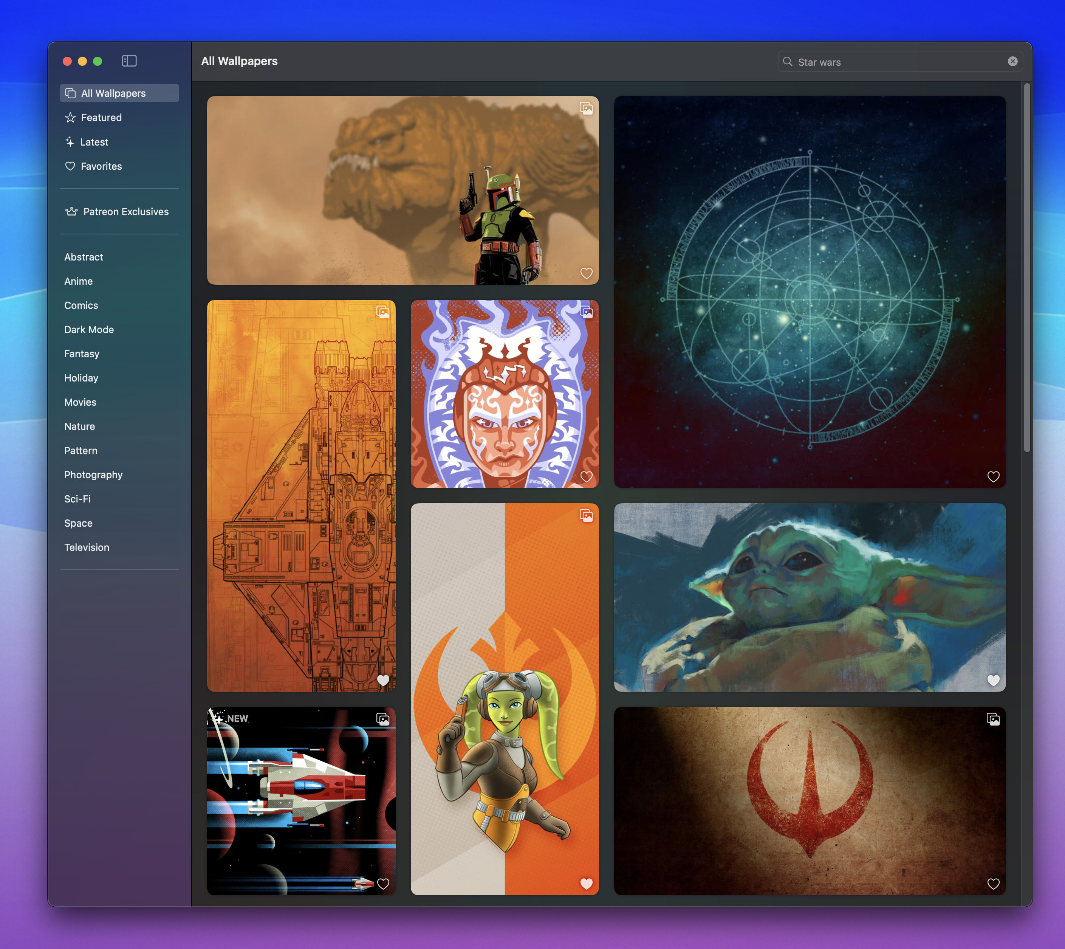Click variants icon on rebel emblem wallpaper
1065x949 pixels.
993,720
